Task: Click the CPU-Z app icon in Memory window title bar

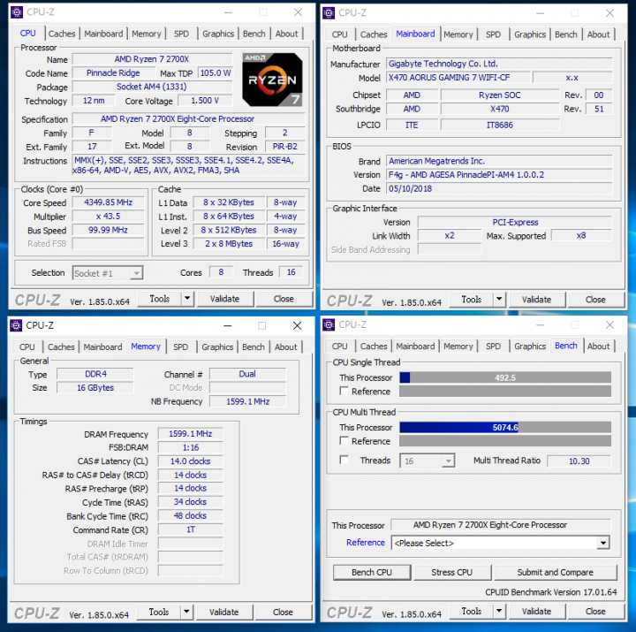Action: coord(16,325)
